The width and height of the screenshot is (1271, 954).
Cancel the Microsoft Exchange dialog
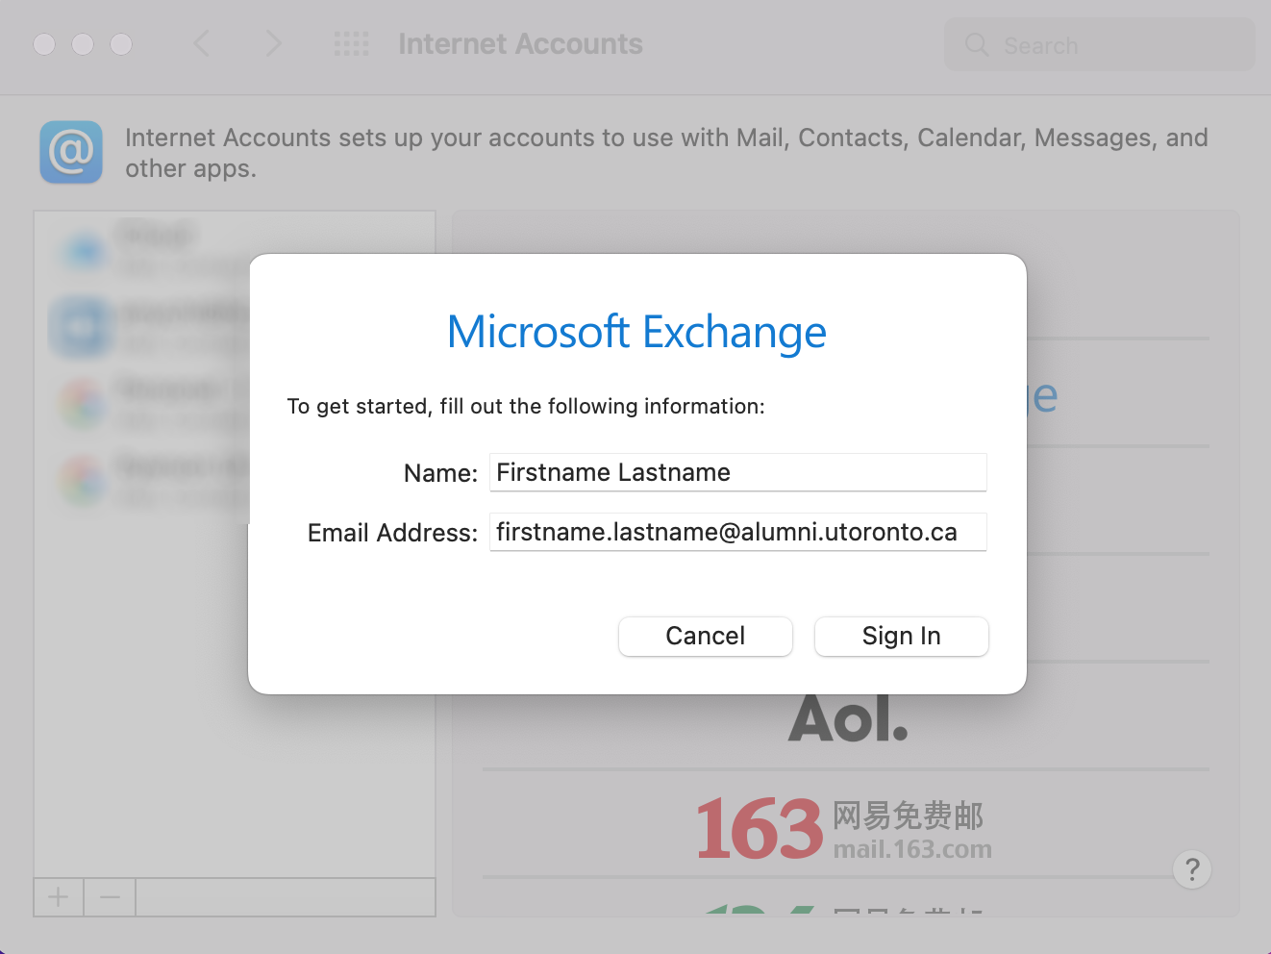[x=706, y=637]
